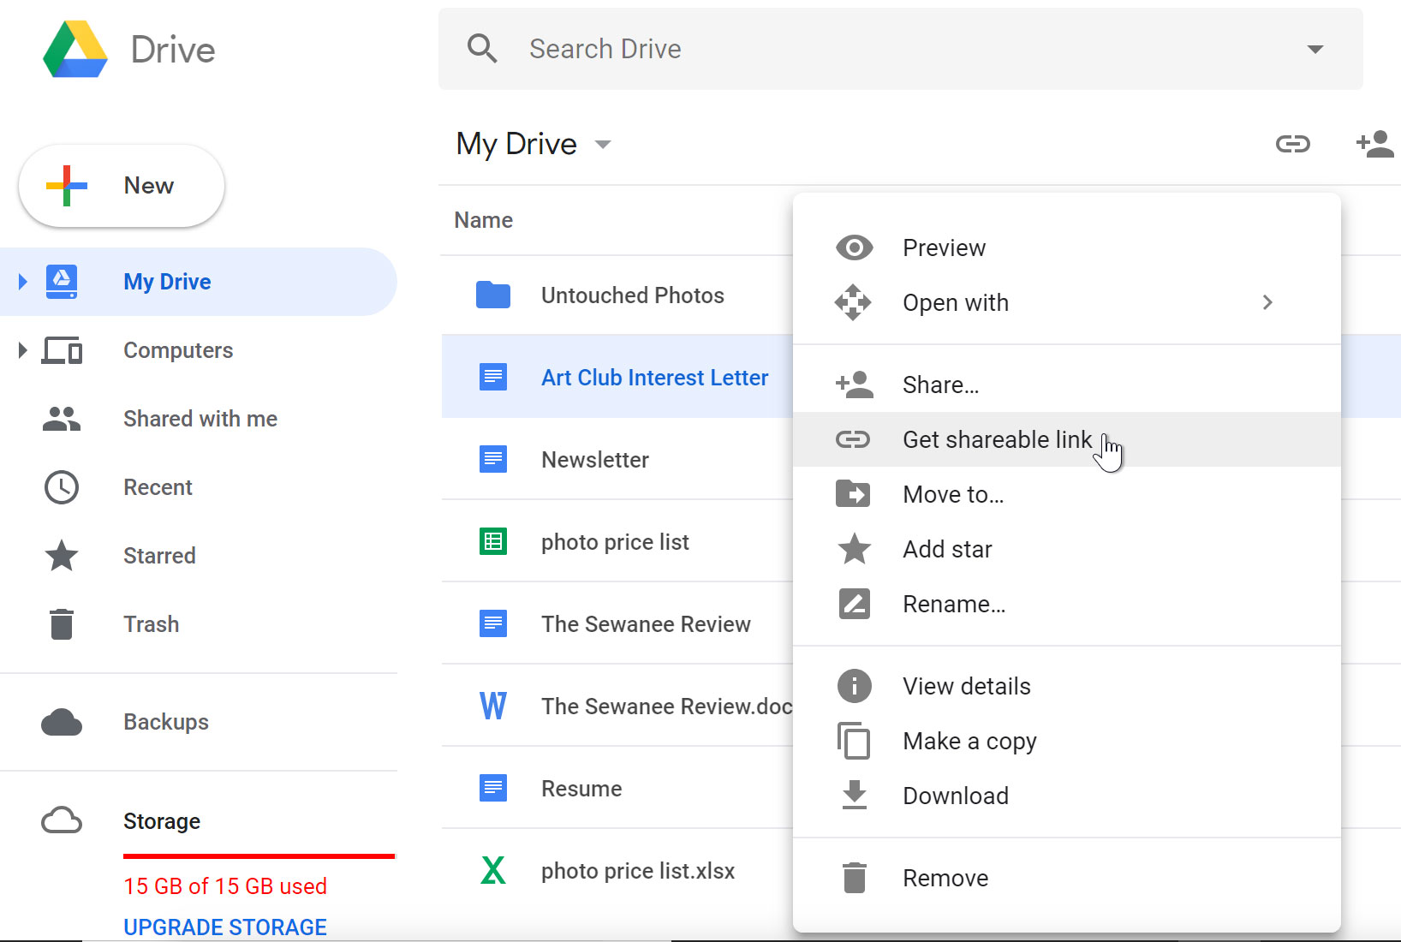Select the Get shareable link toolbar icon
Screen dimensions: 1401x942
(1293, 144)
